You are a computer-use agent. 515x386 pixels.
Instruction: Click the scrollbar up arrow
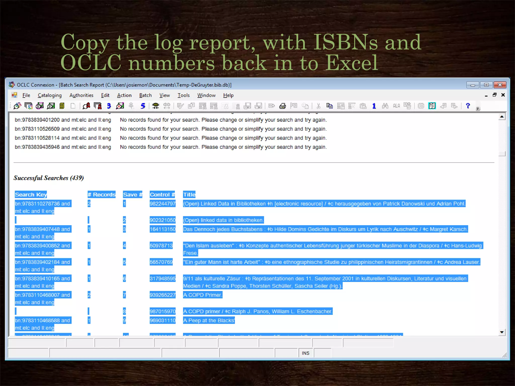pos(502,117)
